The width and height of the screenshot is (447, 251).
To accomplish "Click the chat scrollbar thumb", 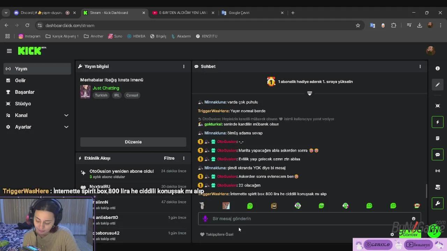I will click(x=426, y=190).
